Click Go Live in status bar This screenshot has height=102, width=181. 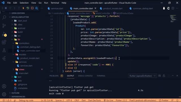(108, 100)
